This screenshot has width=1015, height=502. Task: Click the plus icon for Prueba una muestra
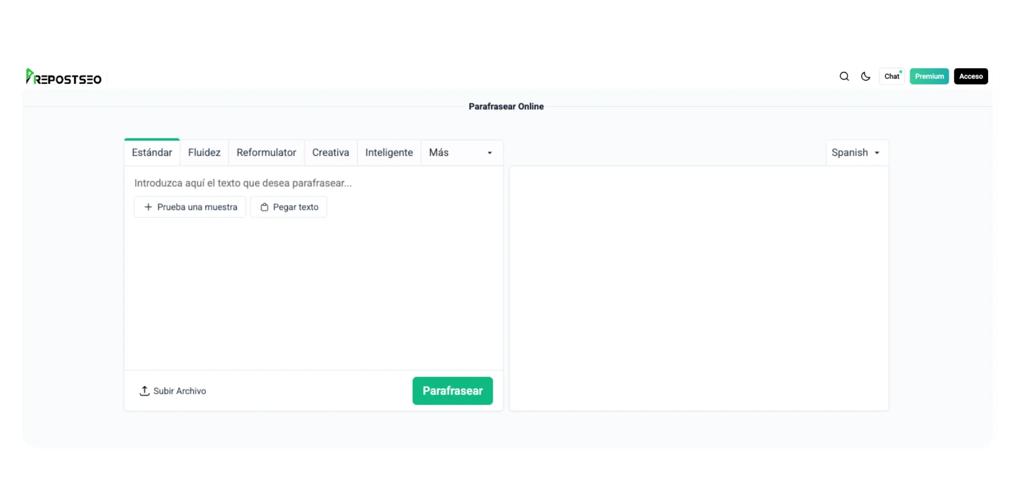click(x=148, y=207)
